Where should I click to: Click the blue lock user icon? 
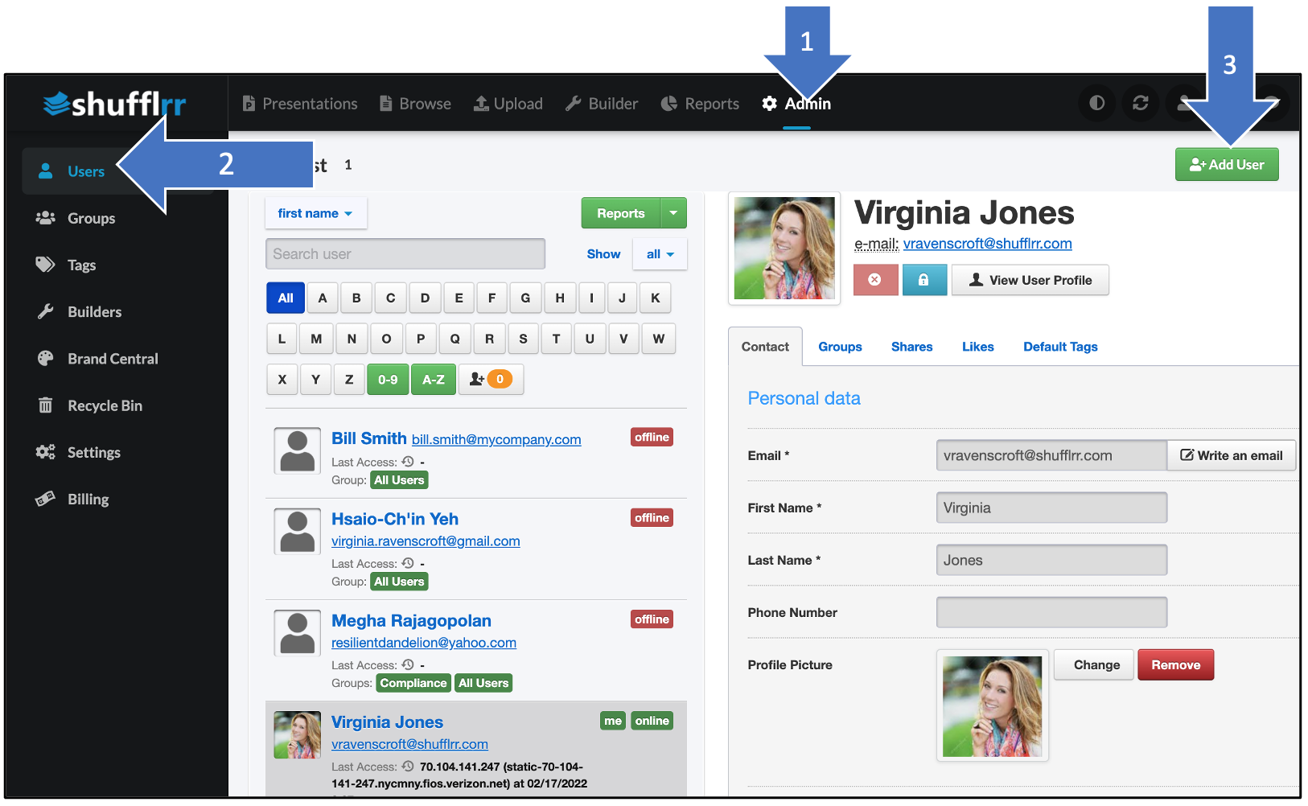[x=924, y=280]
